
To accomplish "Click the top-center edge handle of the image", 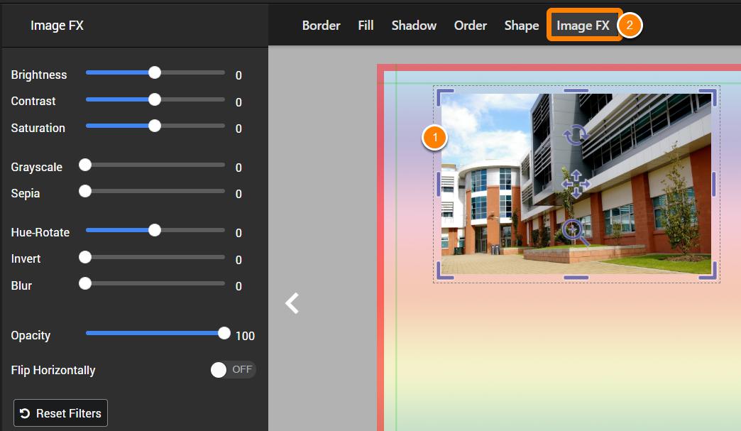I will [x=576, y=89].
